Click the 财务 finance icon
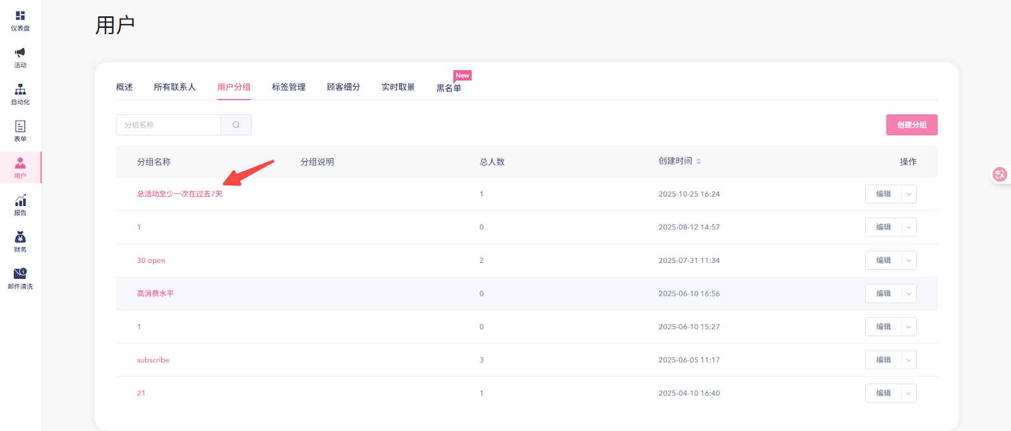Image resolution: width=1011 pixels, height=431 pixels. tap(20, 238)
